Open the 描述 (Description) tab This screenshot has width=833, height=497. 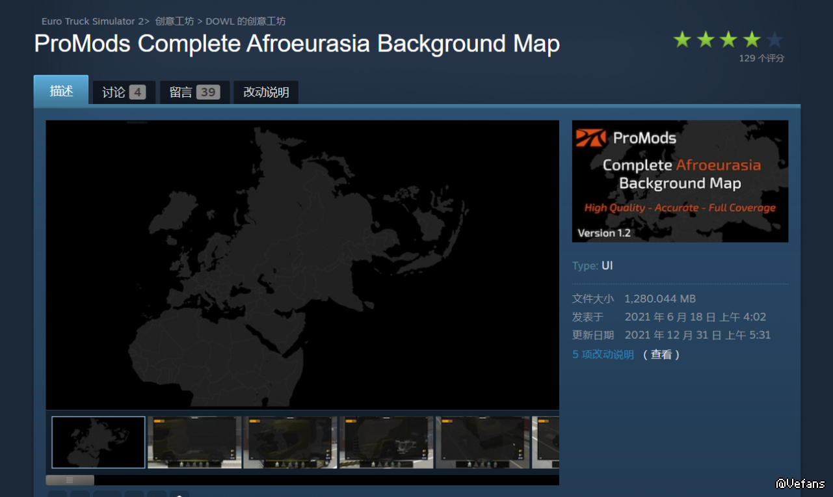click(61, 91)
